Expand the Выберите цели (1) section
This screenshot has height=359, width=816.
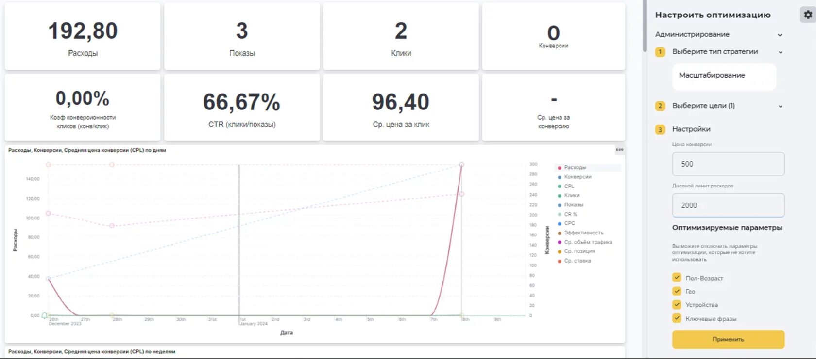[x=781, y=107]
